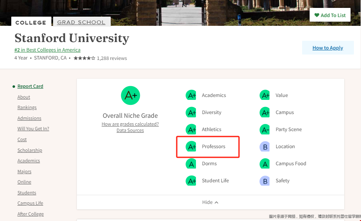Open Rankings in the sidebar
The height and width of the screenshot is (221, 361).
[27, 107]
